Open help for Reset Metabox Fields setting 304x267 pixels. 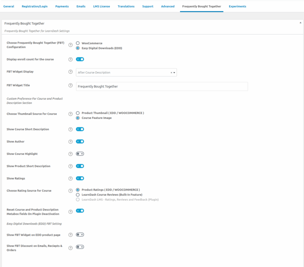[x=70, y=212]
